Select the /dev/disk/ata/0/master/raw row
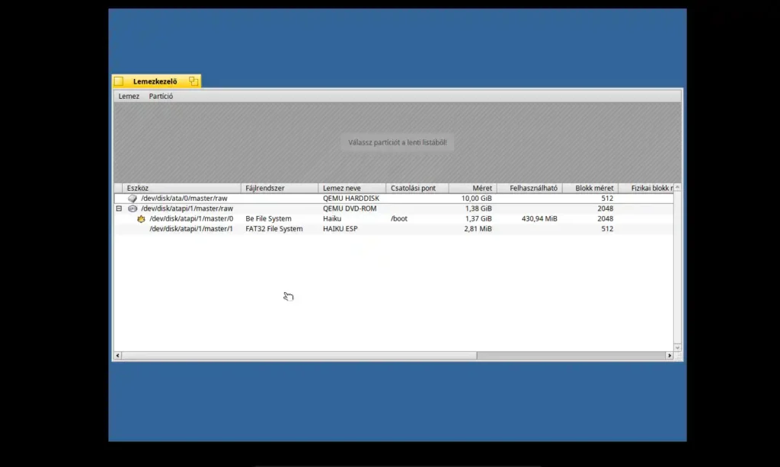This screenshot has height=467, width=780. [x=394, y=199]
